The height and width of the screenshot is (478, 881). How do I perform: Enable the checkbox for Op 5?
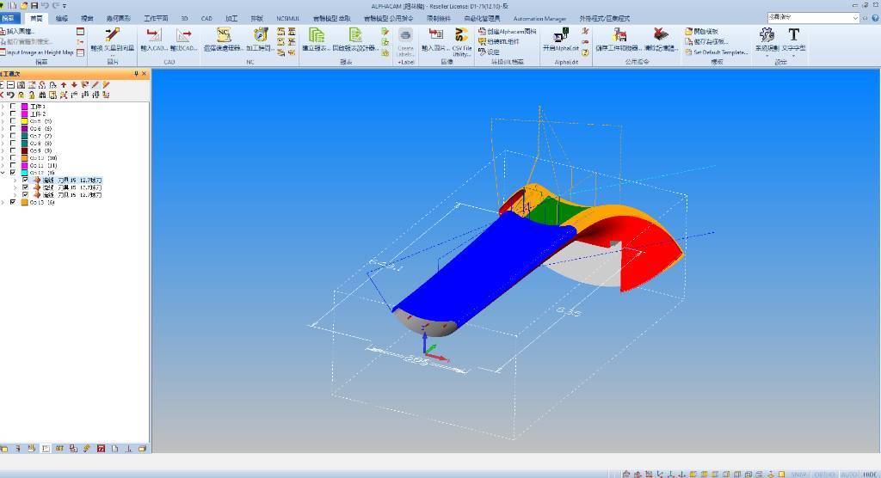tap(13, 121)
